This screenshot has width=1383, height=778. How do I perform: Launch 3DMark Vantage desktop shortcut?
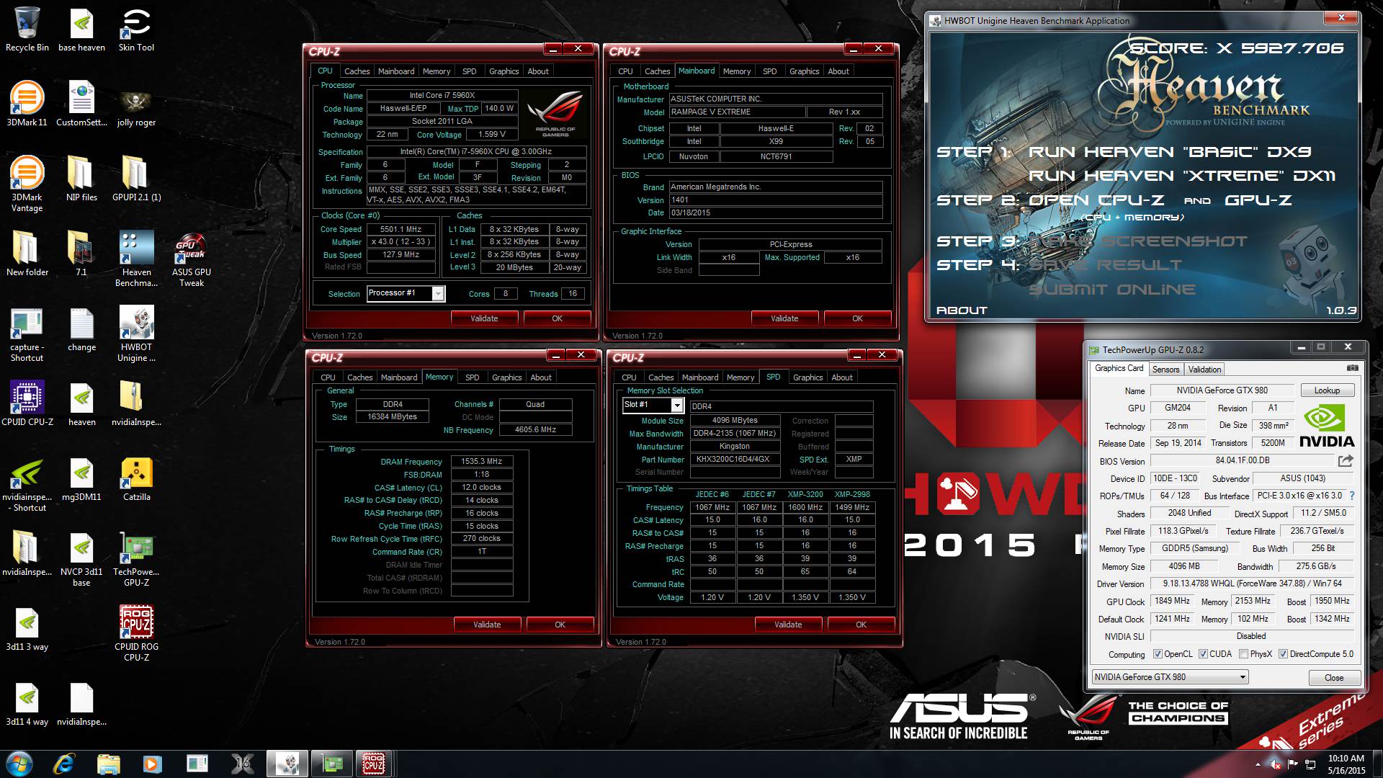coord(27,184)
